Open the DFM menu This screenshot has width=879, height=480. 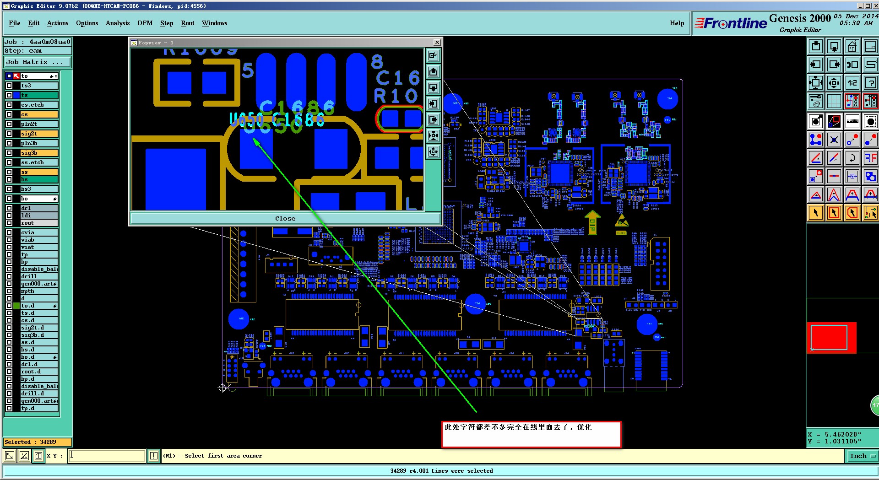145,23
